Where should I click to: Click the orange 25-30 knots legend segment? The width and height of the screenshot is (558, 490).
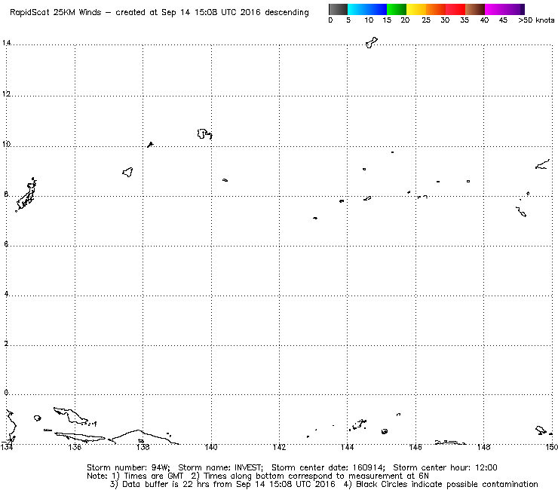coord(436,9)
